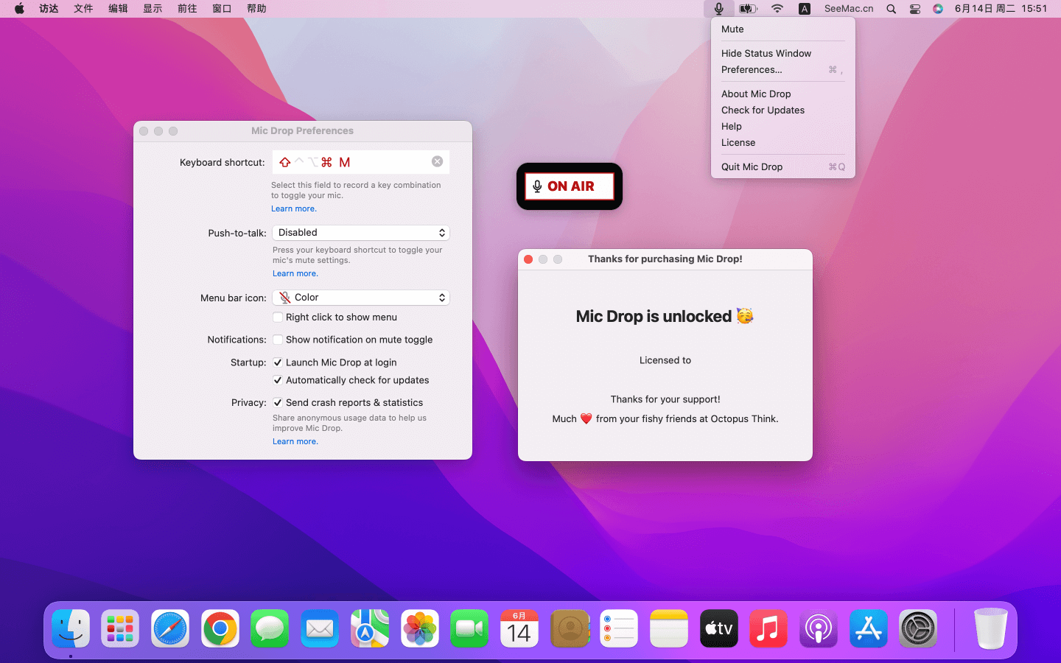Open Mic Drop microphone menu bar icon

[718, 9]
